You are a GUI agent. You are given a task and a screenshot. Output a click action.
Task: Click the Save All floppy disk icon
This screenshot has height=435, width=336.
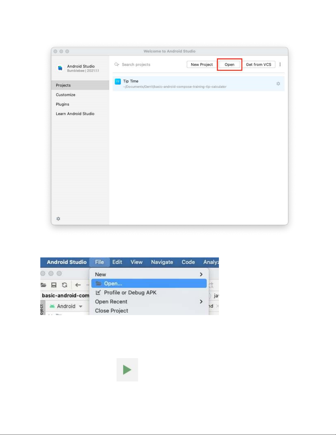[x=54, y=285]
